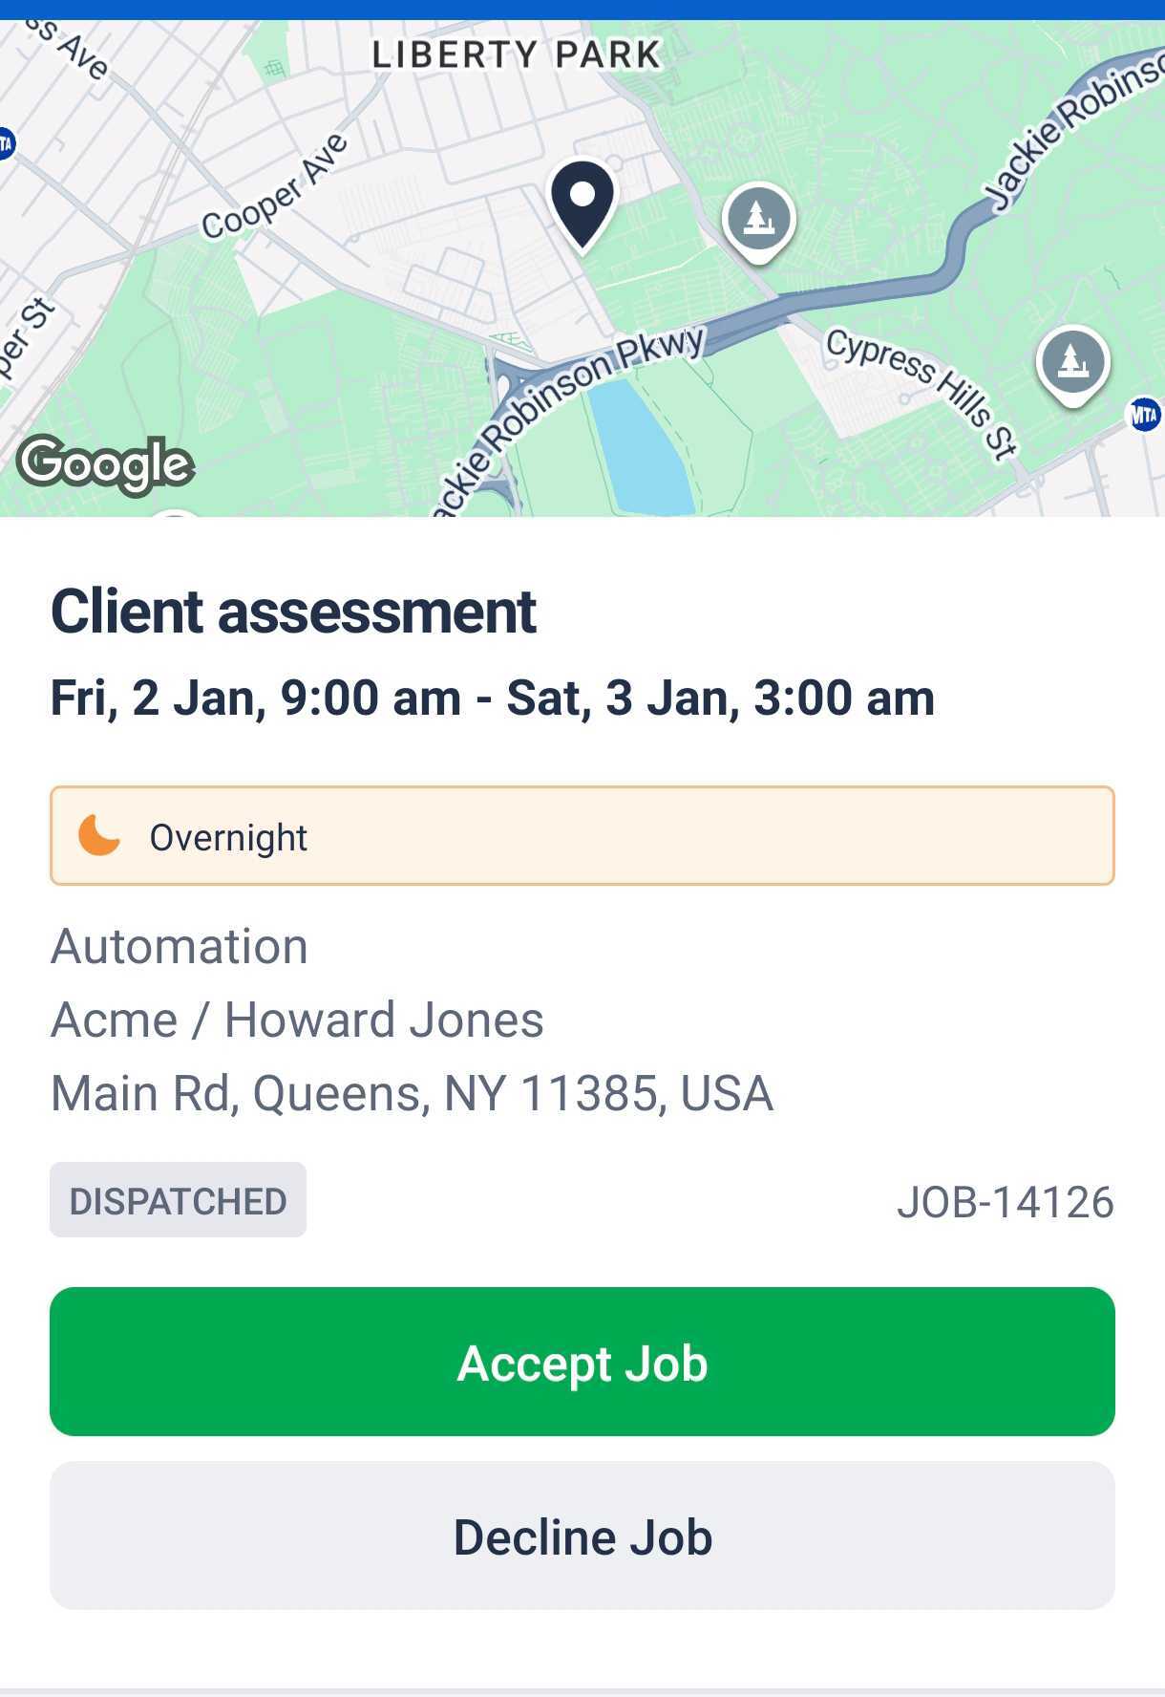Tap the Automation text line
The width and height of the screenshot is (1165, 1697).
click(180, 946)
